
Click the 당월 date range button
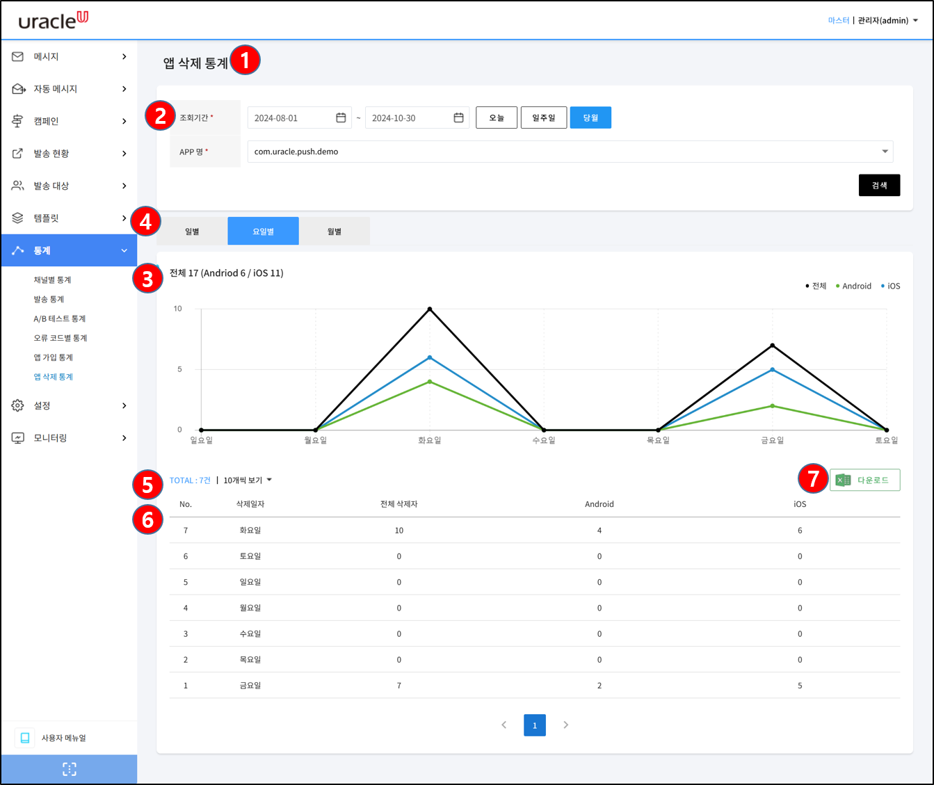click(x=590, y=118)
